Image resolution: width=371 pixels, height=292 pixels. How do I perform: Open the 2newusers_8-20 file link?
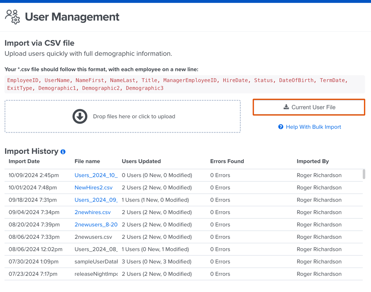coord(96,224)
